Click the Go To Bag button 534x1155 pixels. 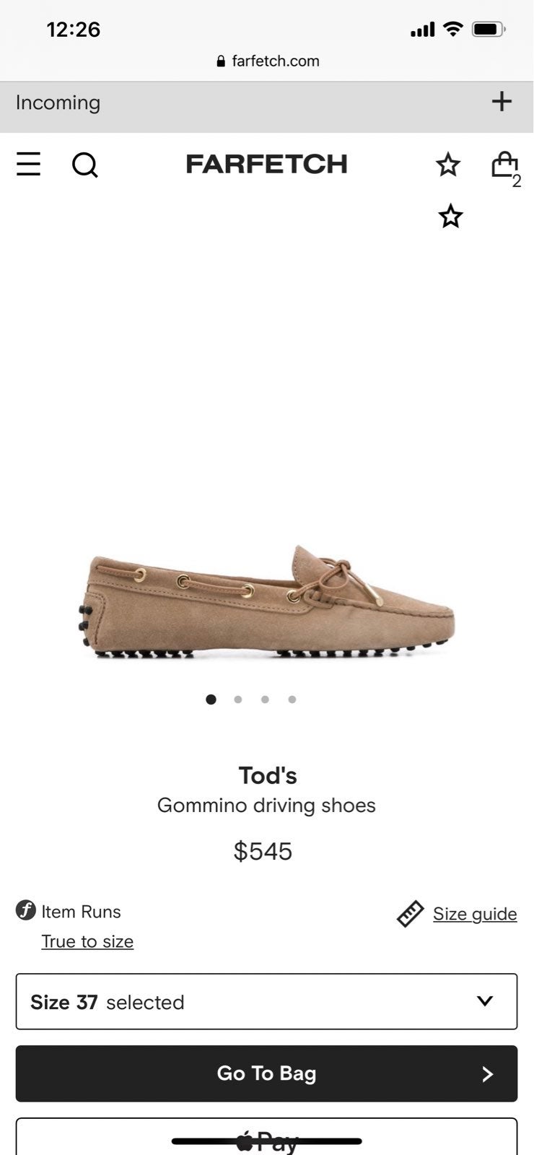point(266,1073)
